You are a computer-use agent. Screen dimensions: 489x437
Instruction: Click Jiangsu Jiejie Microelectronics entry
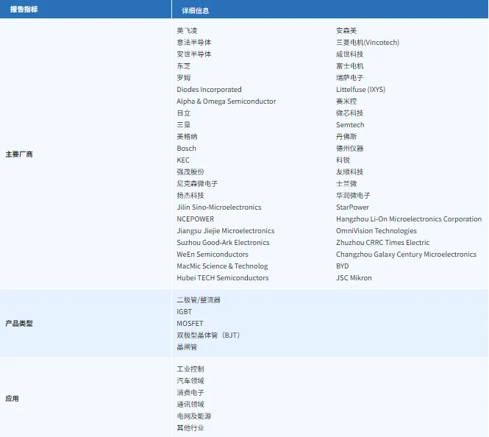[226, 231]
